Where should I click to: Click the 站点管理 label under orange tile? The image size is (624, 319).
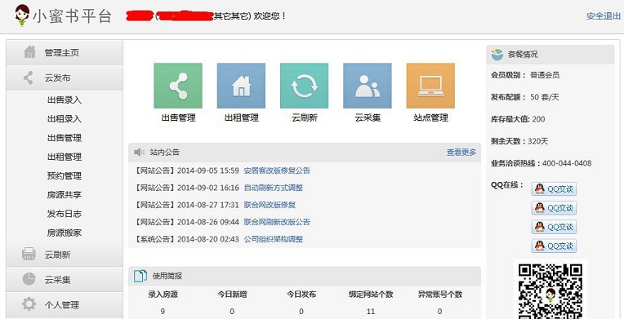pyautogui.click(x=430, y=117)
